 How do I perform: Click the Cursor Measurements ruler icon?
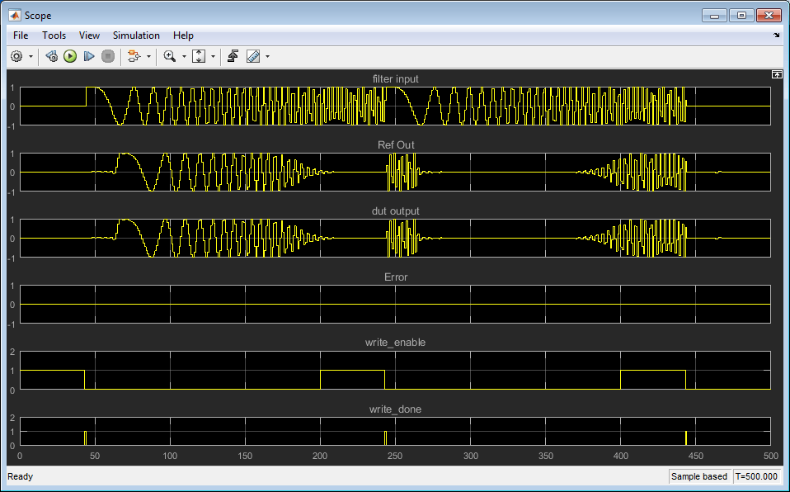tap(253, 56)
